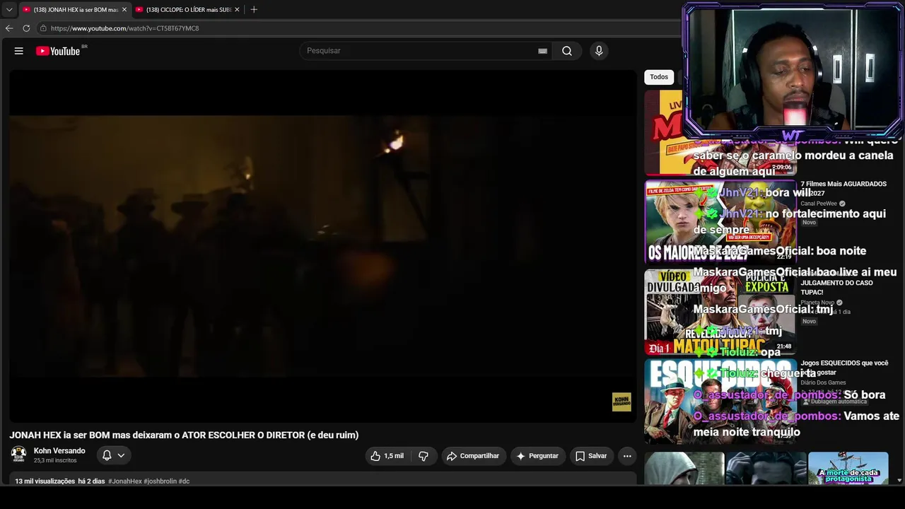The image size is (905, 509).
Task: Open the Kohn Versando channel avatar
Action: 18,455
